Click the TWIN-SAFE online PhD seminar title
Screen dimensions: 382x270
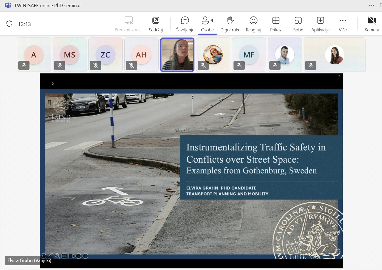48,6
